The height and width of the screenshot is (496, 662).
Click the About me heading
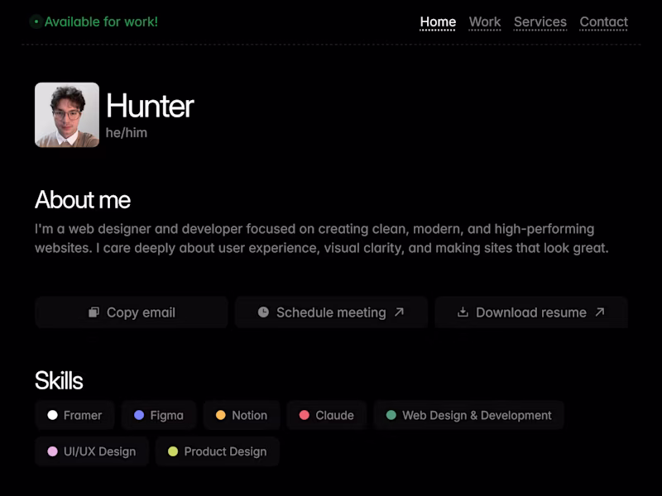[x=83, y=199]
